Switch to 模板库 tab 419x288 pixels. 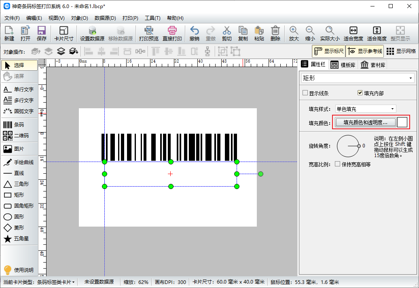pos(343,65)
